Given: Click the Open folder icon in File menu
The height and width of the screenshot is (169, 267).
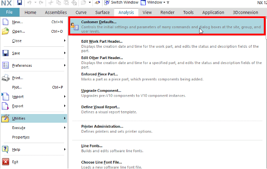Looking at the screenshot, I should pyautogui.click(x=5, y=31).
